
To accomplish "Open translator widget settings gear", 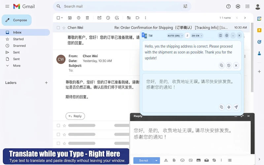I will pos(227,36).
